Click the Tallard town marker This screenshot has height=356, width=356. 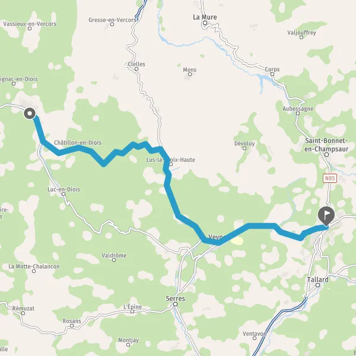click(x=318, y=285)
